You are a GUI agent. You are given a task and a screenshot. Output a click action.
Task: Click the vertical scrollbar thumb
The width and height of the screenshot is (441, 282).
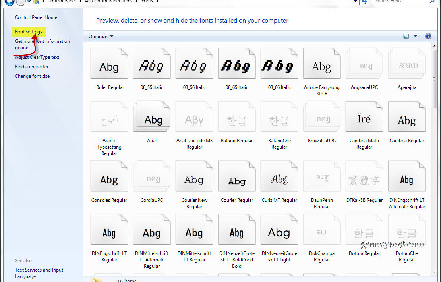[x=434, y=79]
